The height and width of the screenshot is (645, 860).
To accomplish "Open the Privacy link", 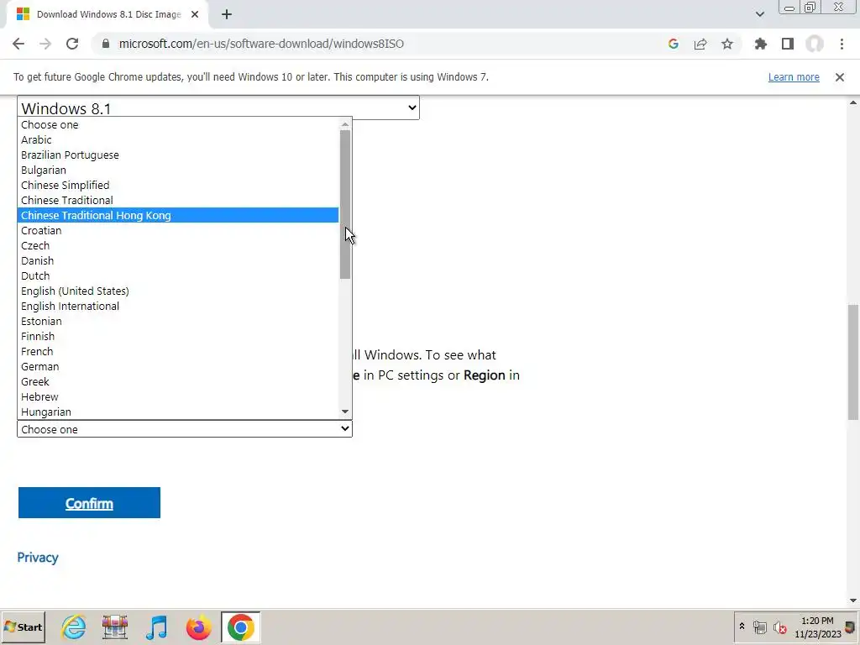I will pyautogui.click(x=38, y=558).
